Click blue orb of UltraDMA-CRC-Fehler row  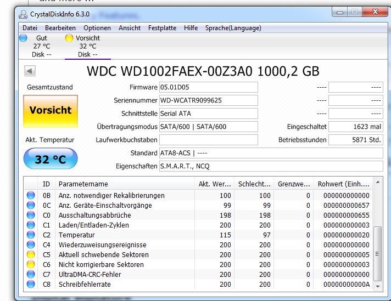click(31, 274)
